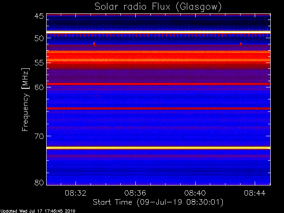Click the red line just above 60 MHz

pos(158,84)
